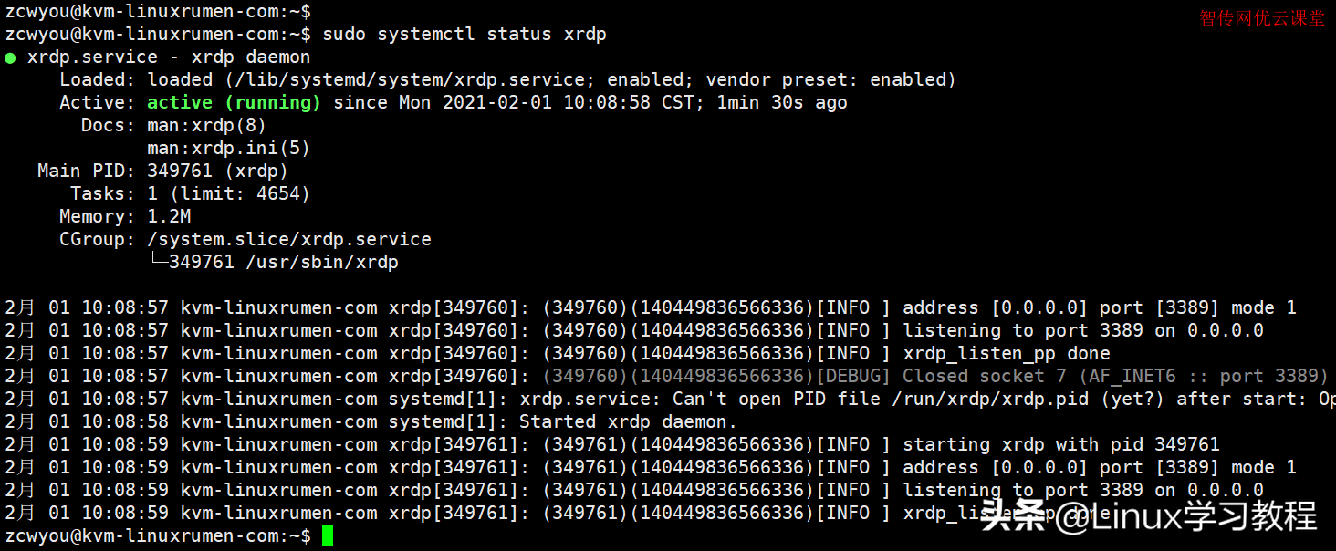Click the "Tasks: 1 (limit: 4654)" line
The image size is (1336, 551).
pos(191,194)
